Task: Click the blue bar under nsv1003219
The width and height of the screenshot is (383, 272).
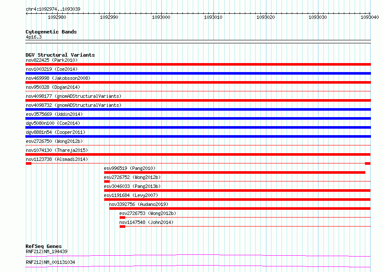Action: tap(198, 73)
